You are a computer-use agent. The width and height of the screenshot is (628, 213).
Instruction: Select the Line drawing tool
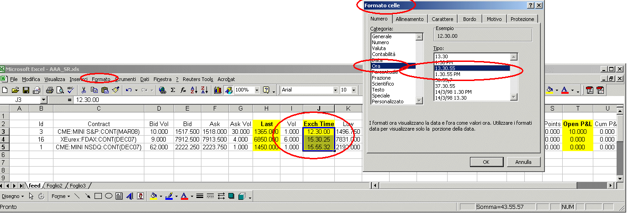pyautogui.click(x=77, y=196)
